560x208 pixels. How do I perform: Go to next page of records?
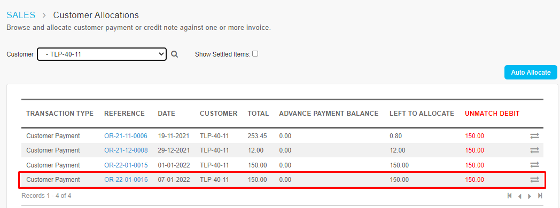coord(530,196)
